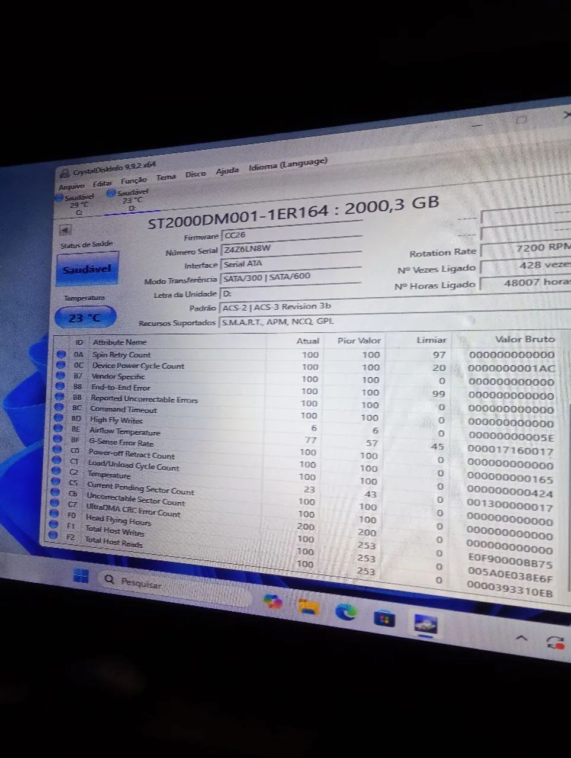This screenshot has width=571, height=758.
Task: Open the Editar menu
Action: click(x=102, y=184)
